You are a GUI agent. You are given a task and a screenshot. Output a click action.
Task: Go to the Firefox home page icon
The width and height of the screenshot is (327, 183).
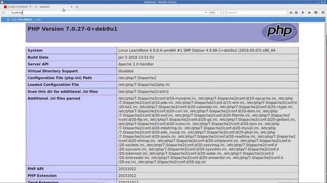coord(309,13)
